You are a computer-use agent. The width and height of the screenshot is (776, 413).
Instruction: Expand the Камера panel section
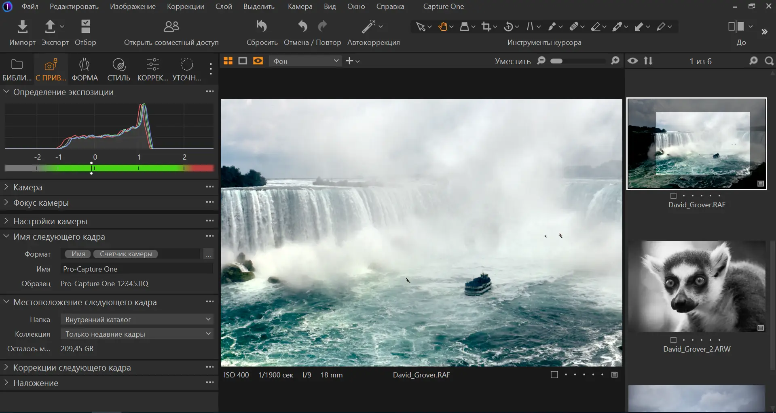pos(27,188)
